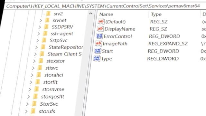Expand the srvnet key

pos(41,20)
